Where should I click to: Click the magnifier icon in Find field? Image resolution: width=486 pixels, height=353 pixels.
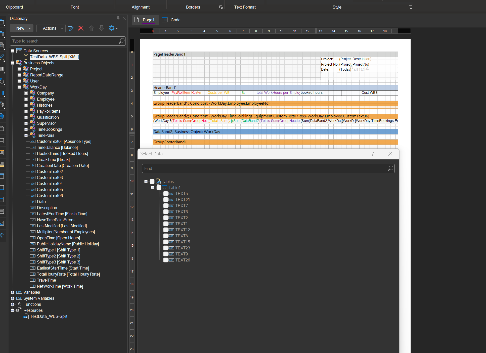(390, 168)
